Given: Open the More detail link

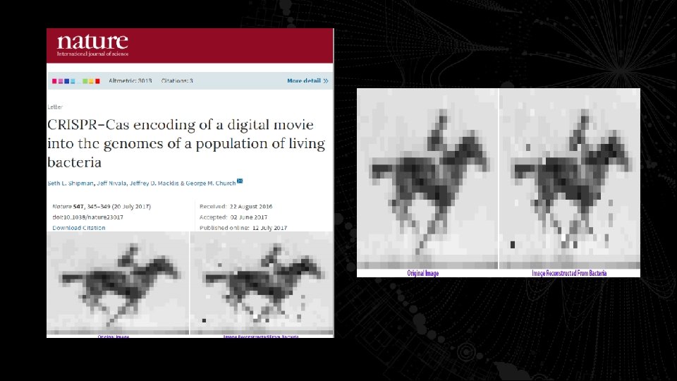Looking at the screenshot, I should click(x=307, y=80).
